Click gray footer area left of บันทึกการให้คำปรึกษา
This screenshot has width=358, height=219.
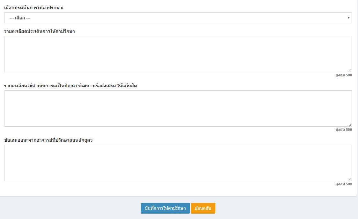[x=70, y=208]
